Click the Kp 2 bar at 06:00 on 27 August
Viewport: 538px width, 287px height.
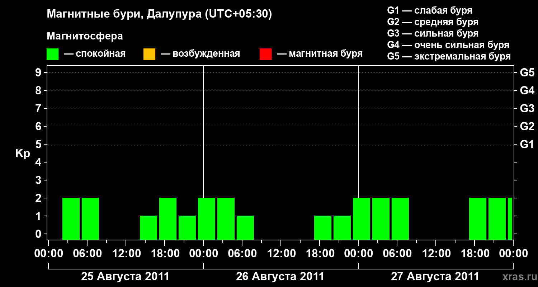(x=400, y=218)
